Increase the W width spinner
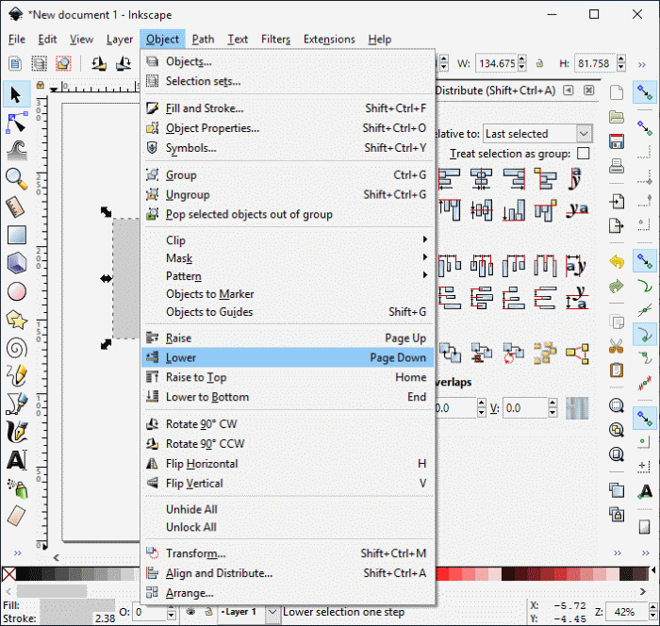The height and width of the screenshot is (626, 660). tap(522, 59)
